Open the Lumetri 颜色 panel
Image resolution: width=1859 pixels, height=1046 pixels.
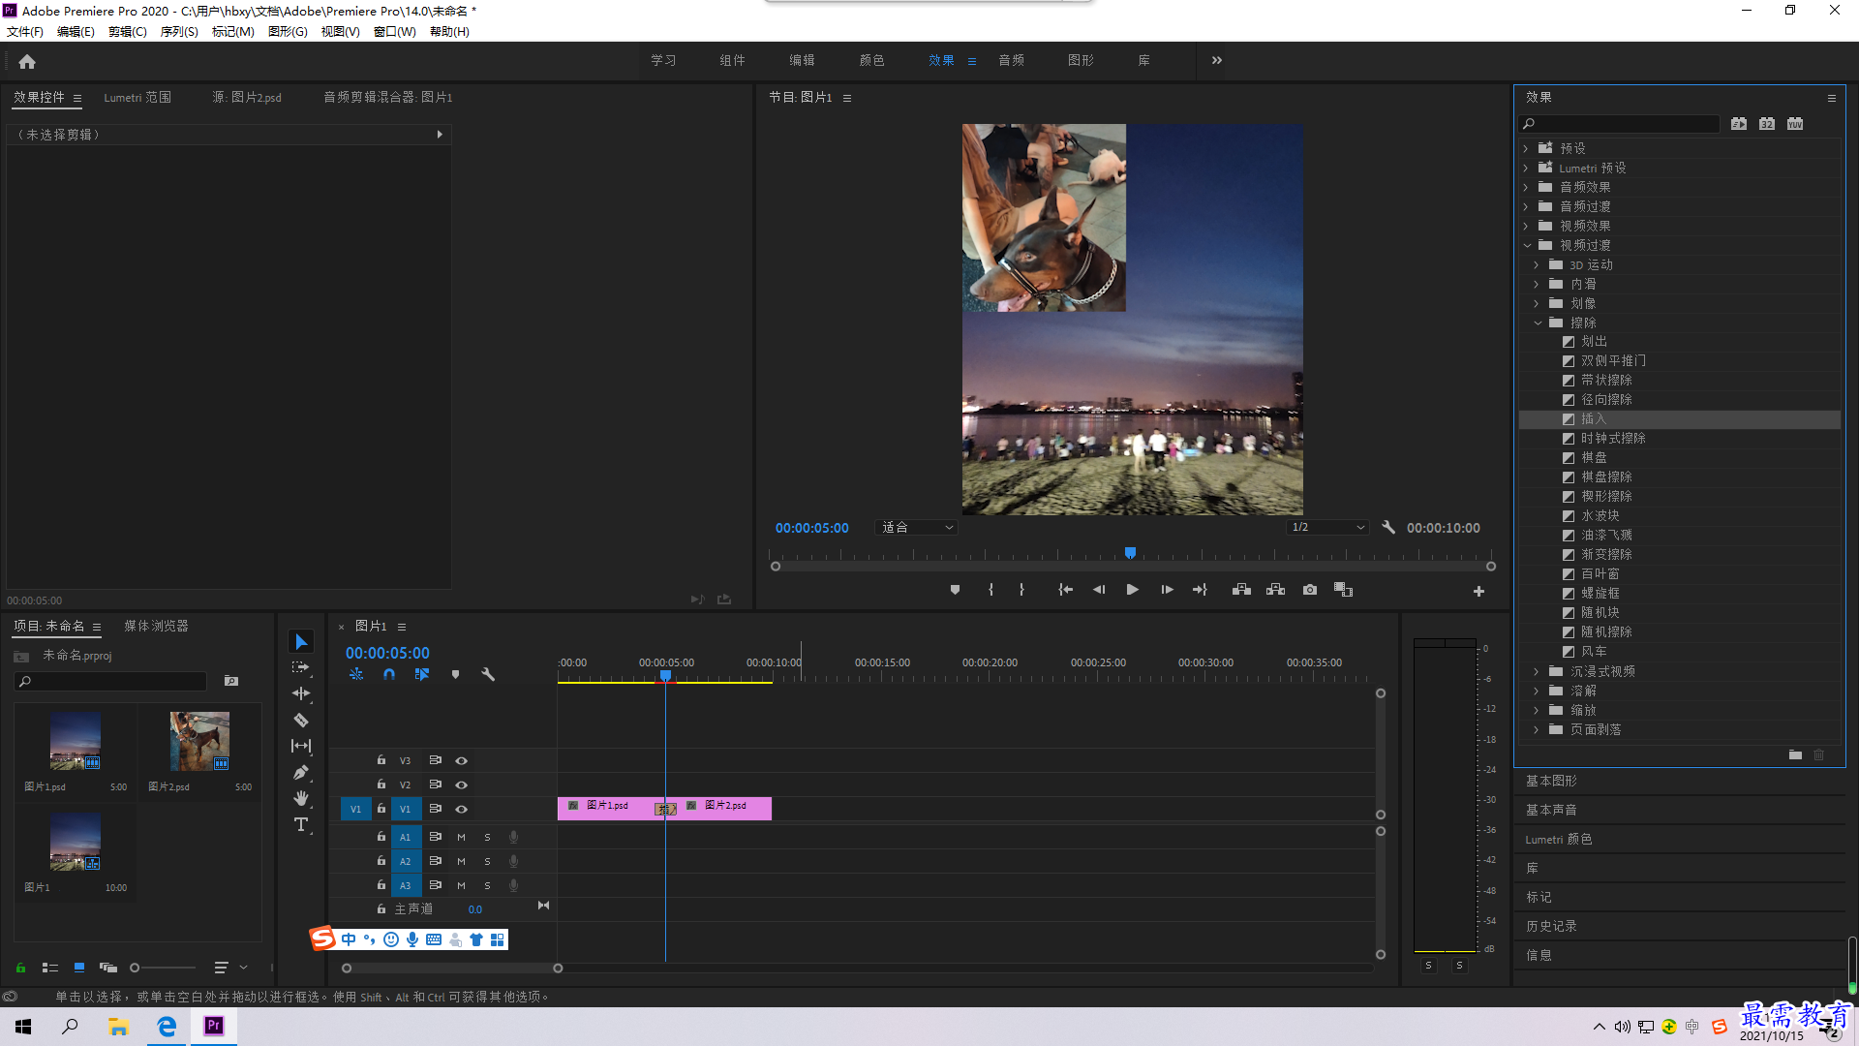1559,839
